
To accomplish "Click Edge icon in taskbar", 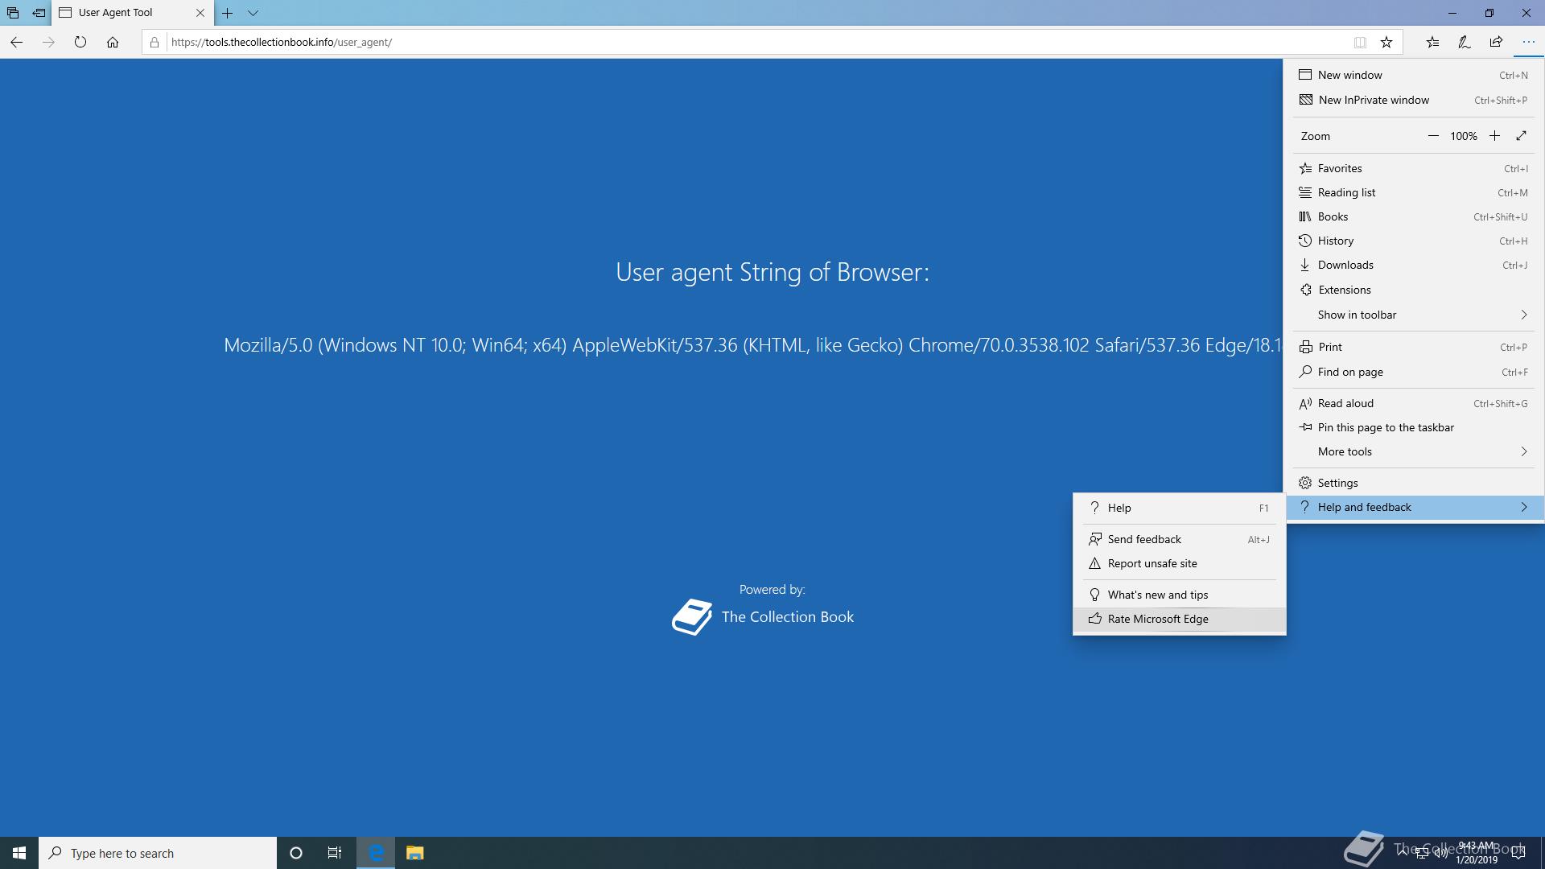I will tap(376, 853).
